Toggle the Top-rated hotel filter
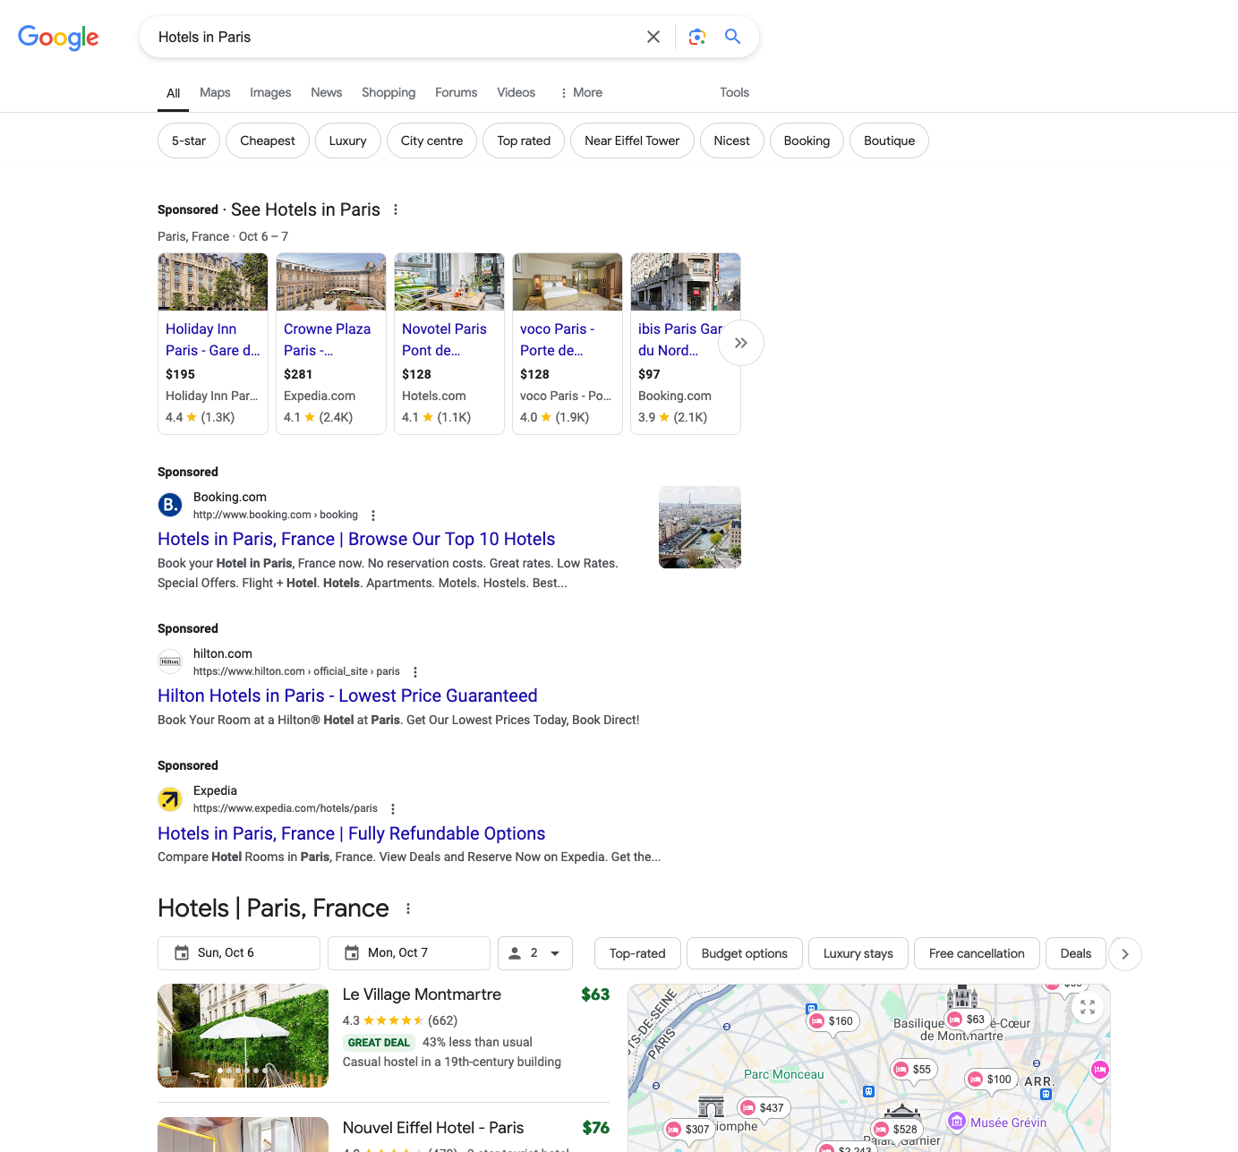This screenshot has height=1152, width=1238. pyautogui.click(x=637, y=953)
